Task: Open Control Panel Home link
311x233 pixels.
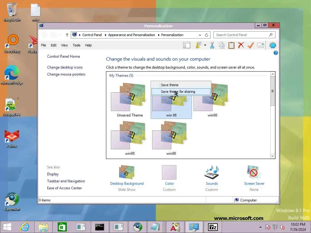Action: tap(63, 56)
